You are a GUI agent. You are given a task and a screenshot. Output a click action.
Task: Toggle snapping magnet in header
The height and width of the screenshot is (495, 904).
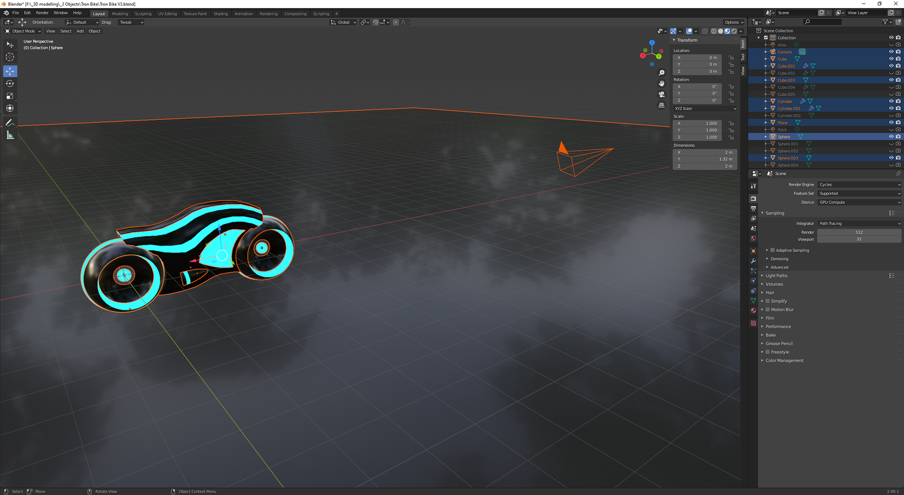pyautogui.click(x=376, y=22)
